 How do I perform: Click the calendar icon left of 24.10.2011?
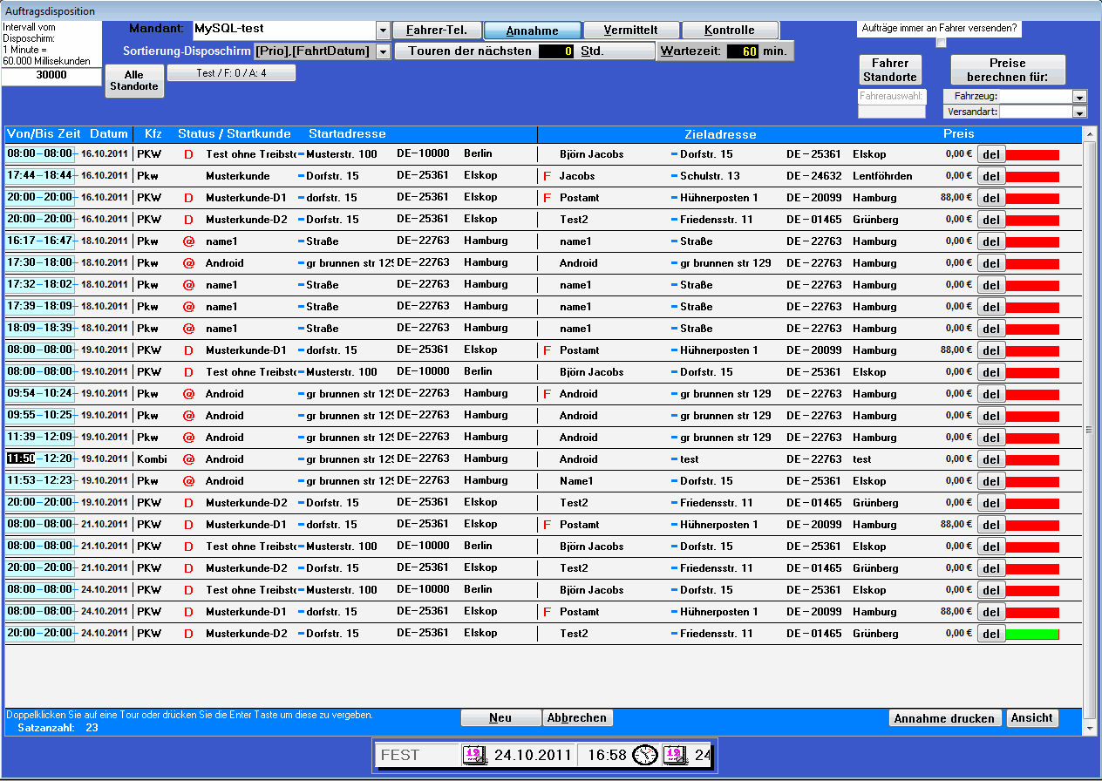click(473, 755)
